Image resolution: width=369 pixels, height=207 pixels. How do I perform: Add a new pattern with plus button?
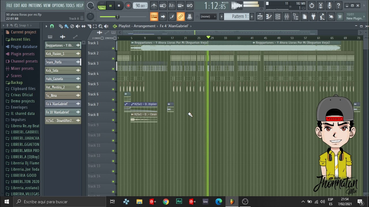click(x=252, y=17)
